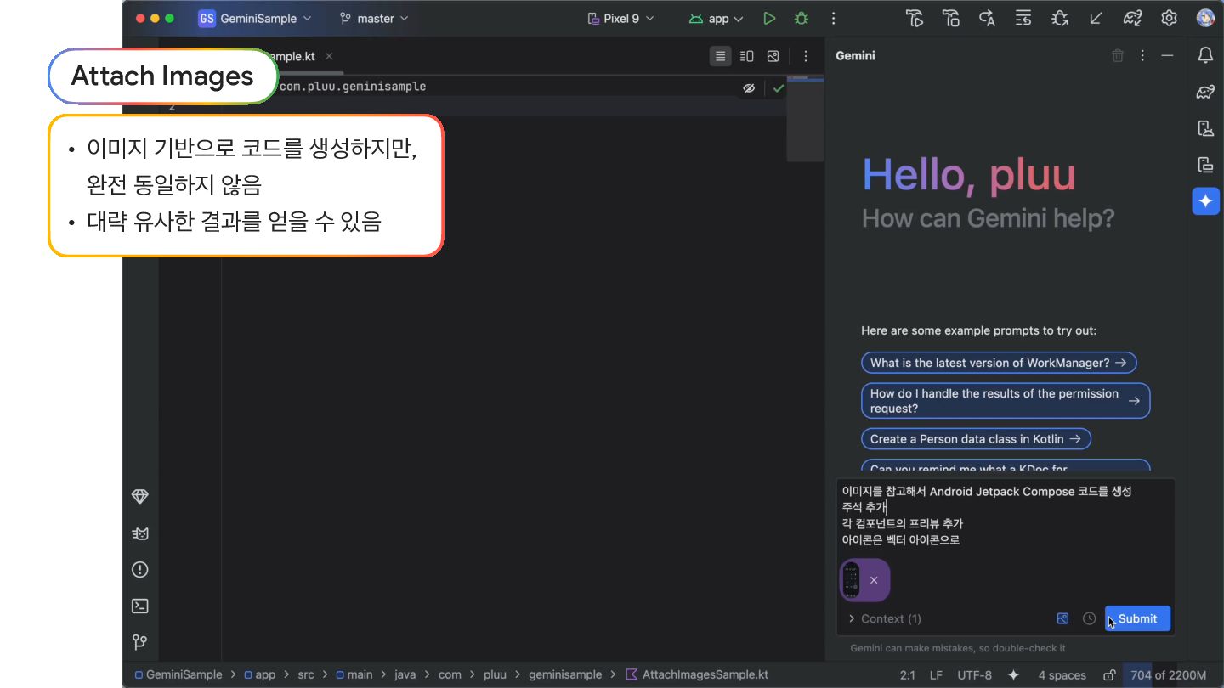Click the diagonal down-left arrow toolbar icon

(1096, 19)
